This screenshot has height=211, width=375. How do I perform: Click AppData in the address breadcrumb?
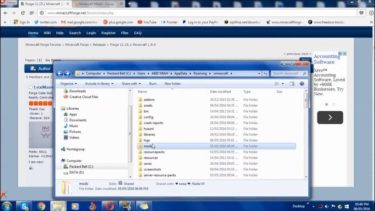coord(180,73)
